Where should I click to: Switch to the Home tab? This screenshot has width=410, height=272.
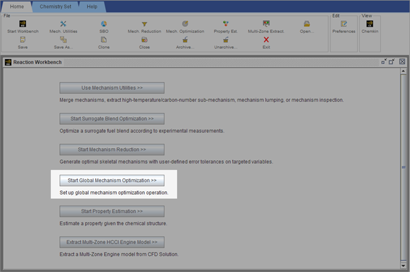pos(17,7)
